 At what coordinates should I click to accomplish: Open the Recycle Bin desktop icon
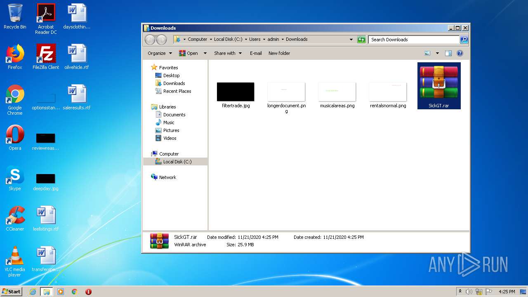tap(15, 17)
